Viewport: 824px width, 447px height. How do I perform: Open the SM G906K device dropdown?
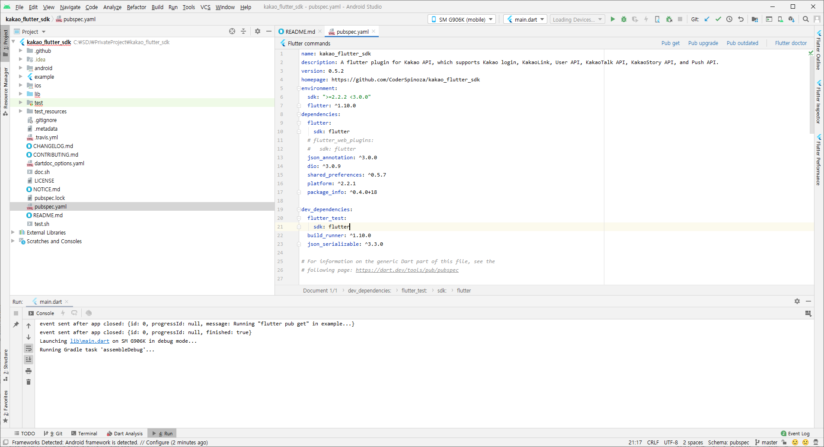(462, 19)
